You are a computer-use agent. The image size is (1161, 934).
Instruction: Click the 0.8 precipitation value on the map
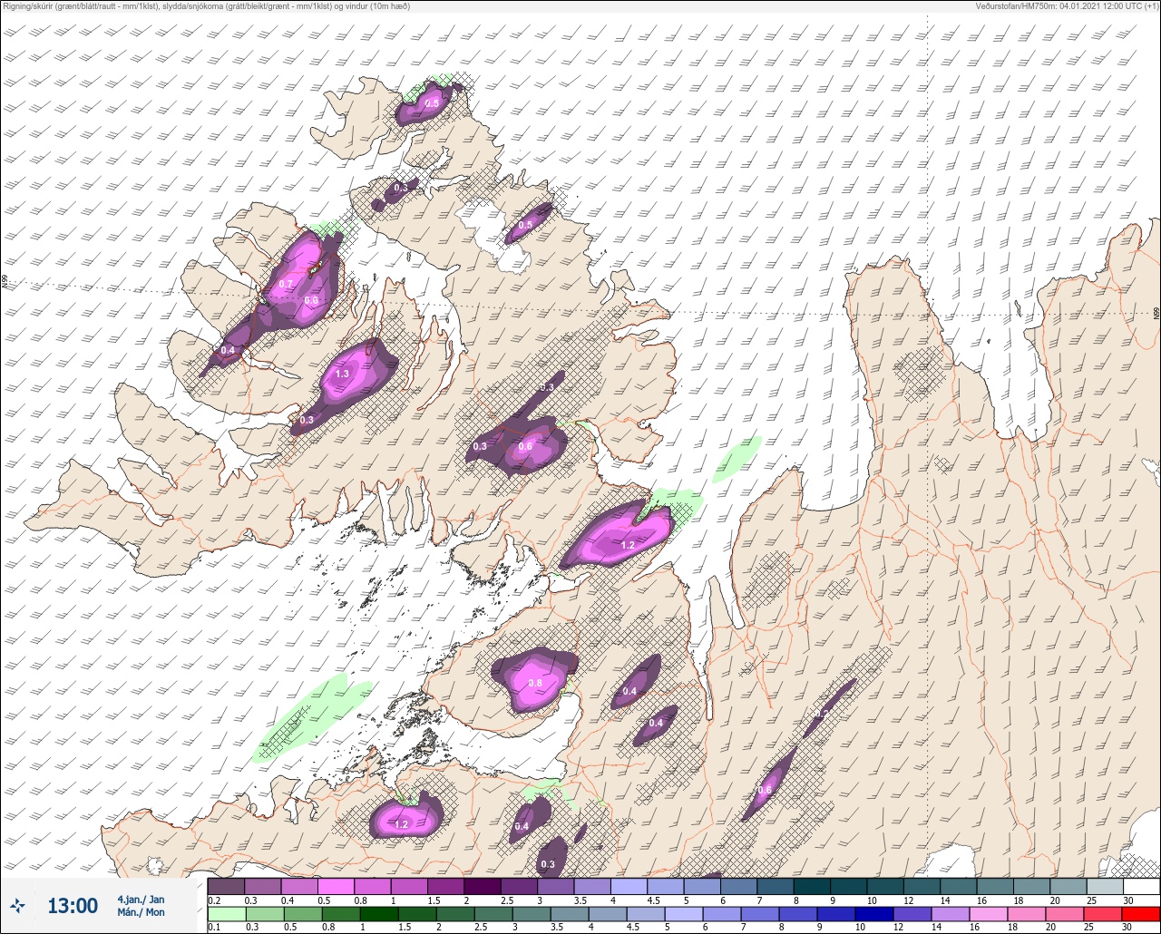534,683
